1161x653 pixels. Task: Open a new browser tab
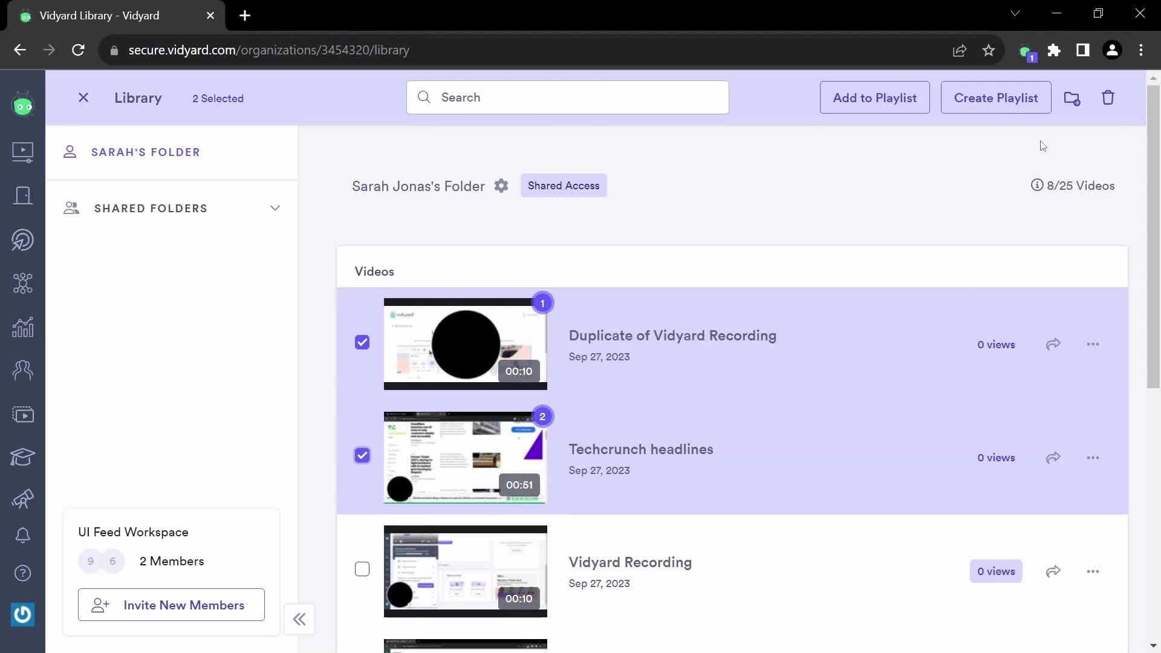[245, 16]
